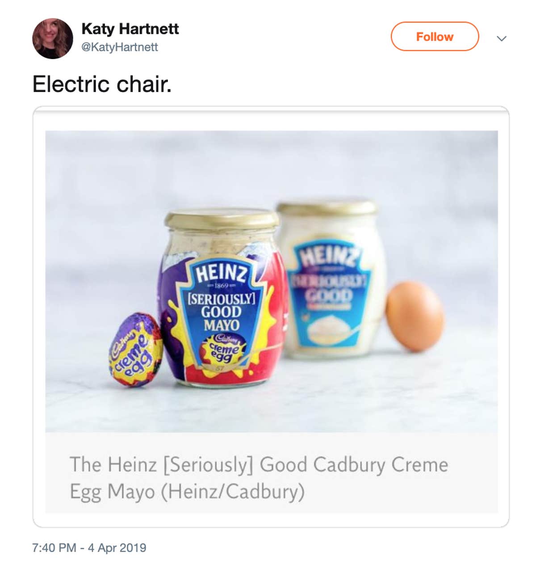Image resolution: width=536 pixels, height=561 pixels.
Task: Click the Cadbury creme egg badge on jar label
Action: coord(223,349)
